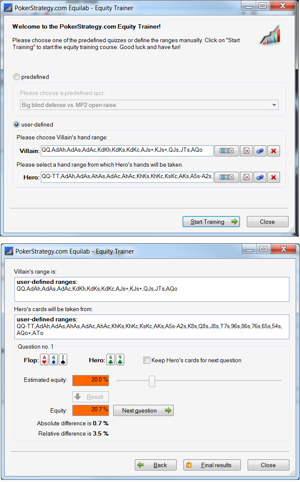Click the Result button
The height and width of the screenshot is (482, 300).
pyautogui.click(x=91, y=397)
